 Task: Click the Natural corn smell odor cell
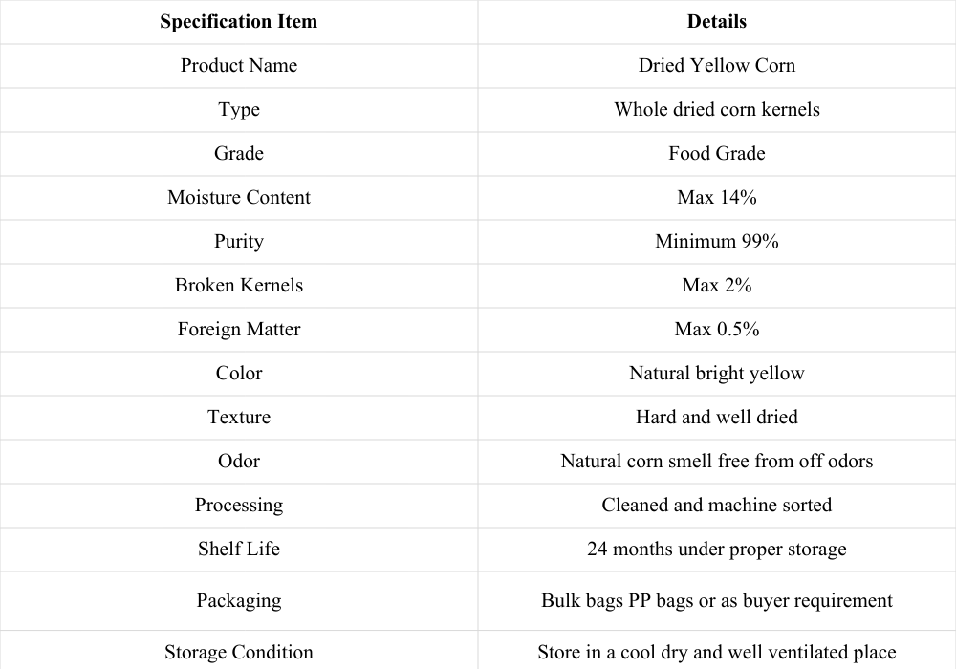click(717, 462)
